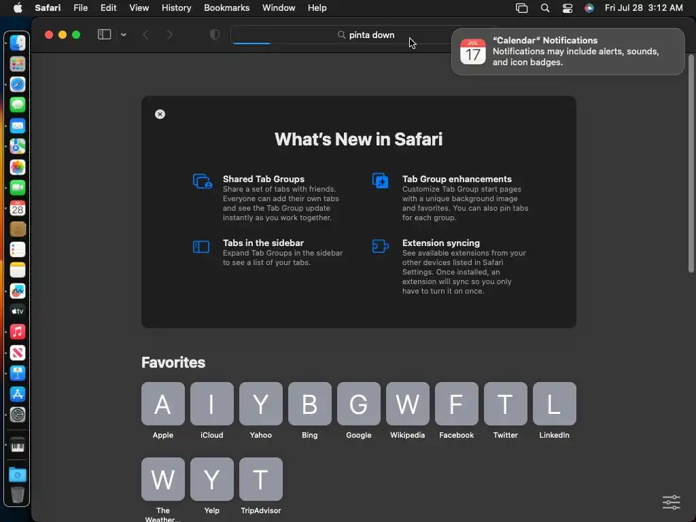Image resolution: width=696 pixels, height=522 pixels.
Task: Open the Edit menu
Action: pos(108,8)
